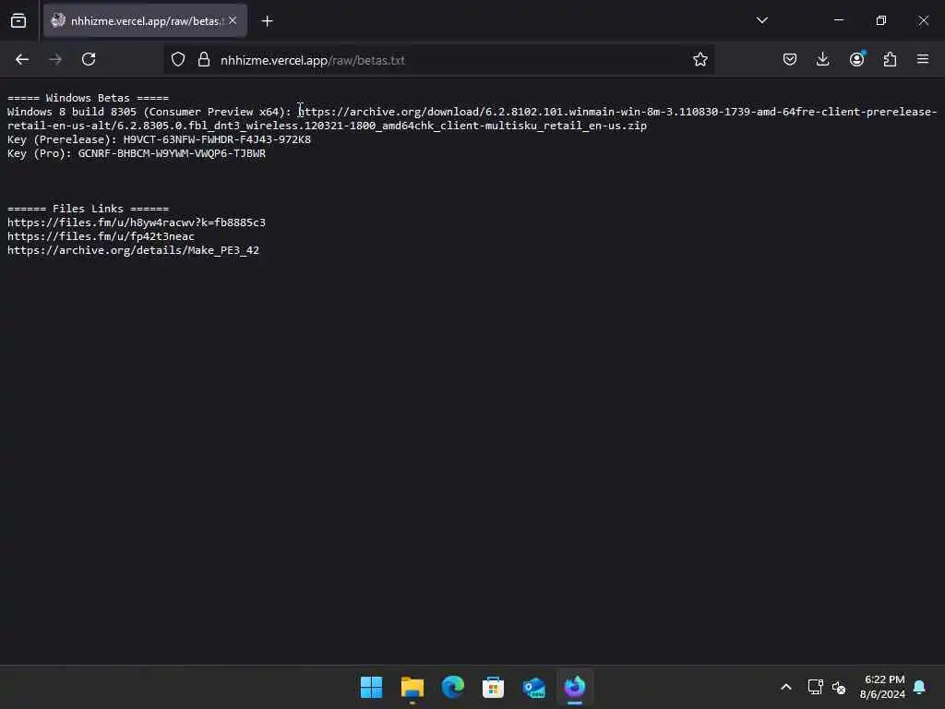Click the Firefox Nightly taskbar icon
Screen dimensions: 945x709
click(574, 687)
